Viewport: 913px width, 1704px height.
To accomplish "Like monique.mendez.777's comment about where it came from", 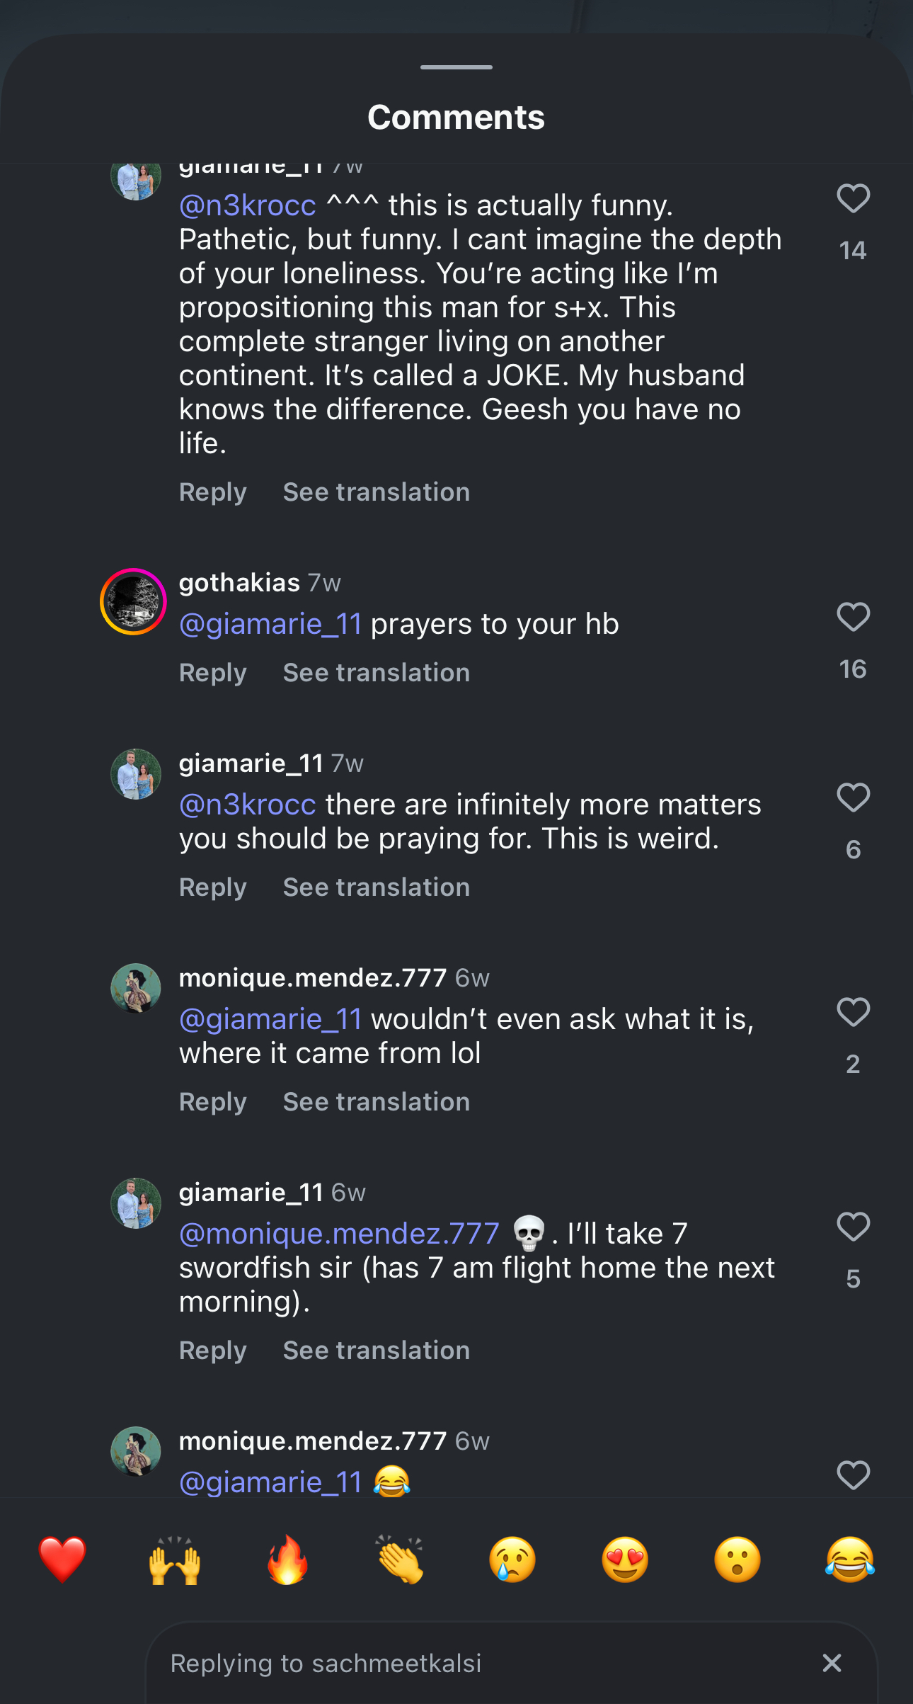I will [853, 1012].
